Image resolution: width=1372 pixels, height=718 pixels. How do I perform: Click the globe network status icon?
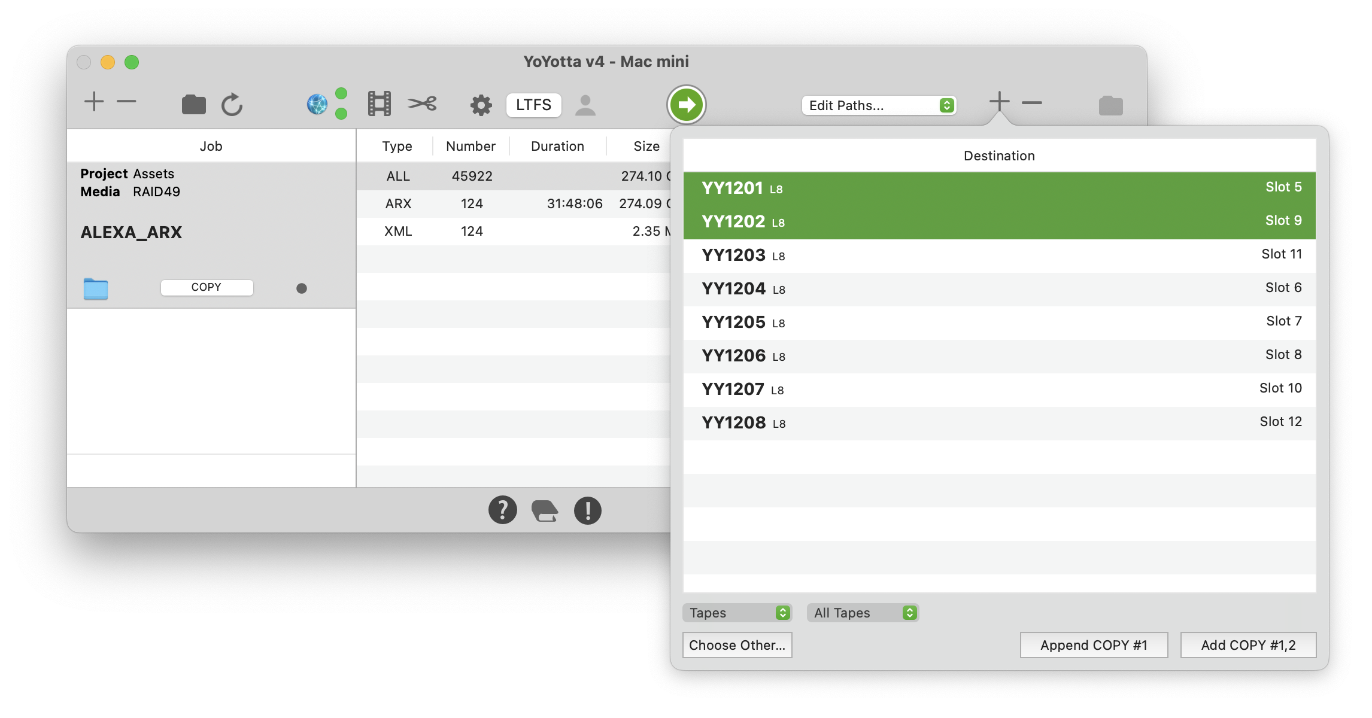click(317, 104)
